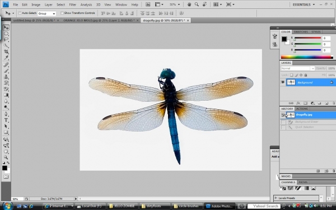This screenshot has width=336, height=210.
Task: Open the Adobe Photoshop taskbar button
Action: tap(219, 206)
